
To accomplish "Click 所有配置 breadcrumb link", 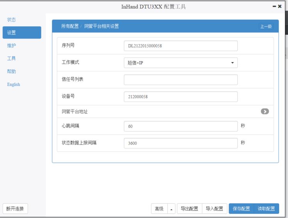I will pyautogui.click(x=70, y=26).
